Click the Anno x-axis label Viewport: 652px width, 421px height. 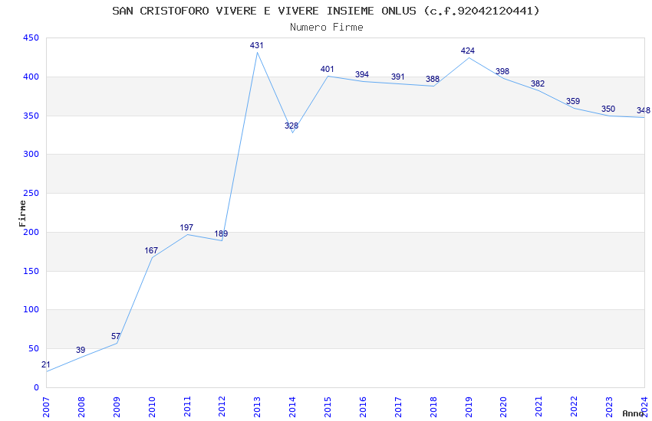pyautogui.click(x=633, y=413)
